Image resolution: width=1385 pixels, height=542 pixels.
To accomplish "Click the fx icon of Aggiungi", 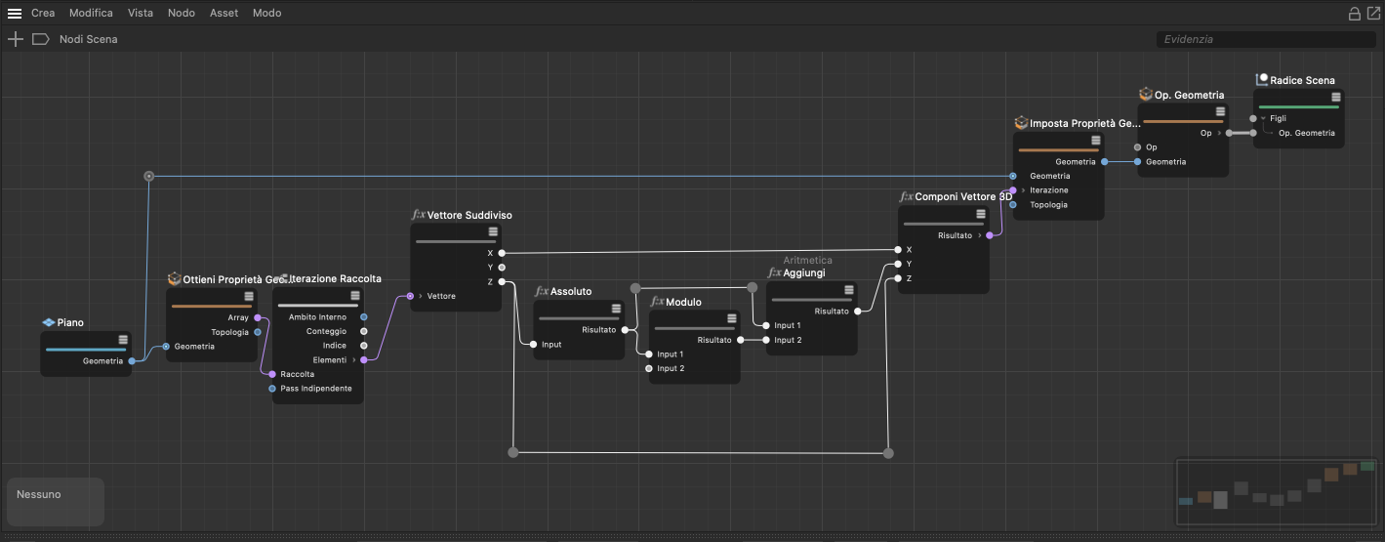I will coord(774,272).
